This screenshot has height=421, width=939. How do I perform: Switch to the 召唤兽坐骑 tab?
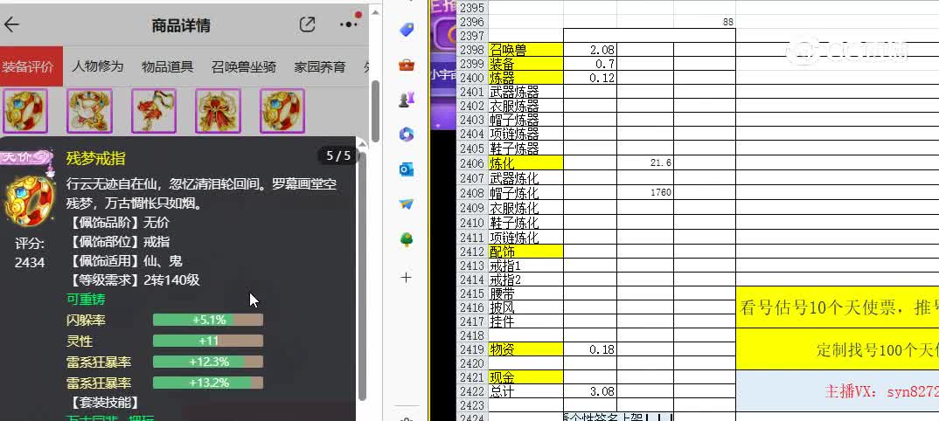[x=244, y=66]
